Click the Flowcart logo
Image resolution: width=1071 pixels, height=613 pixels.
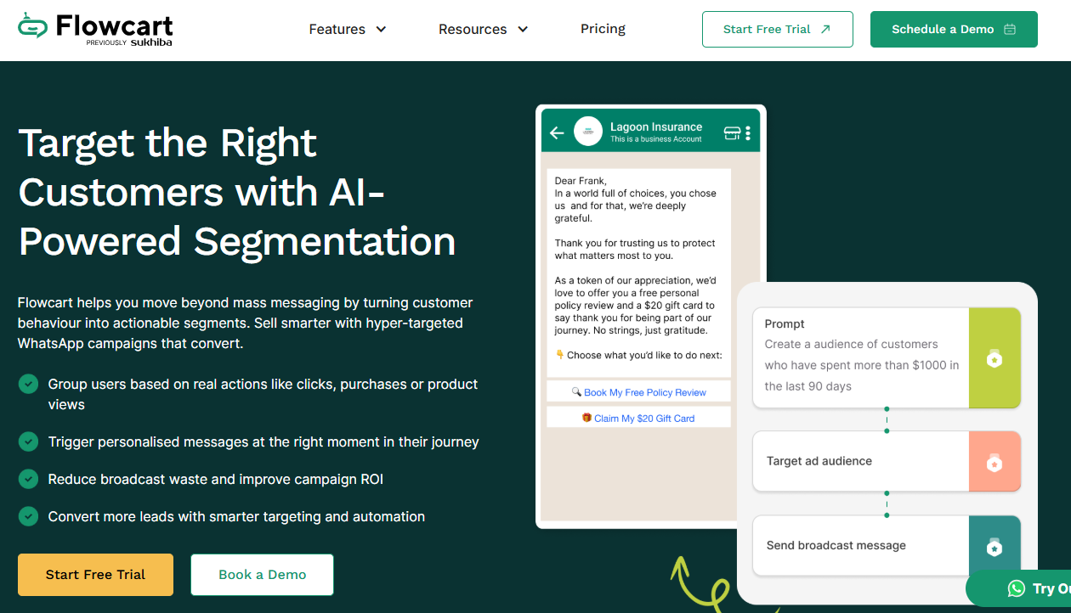click(95, 30)
